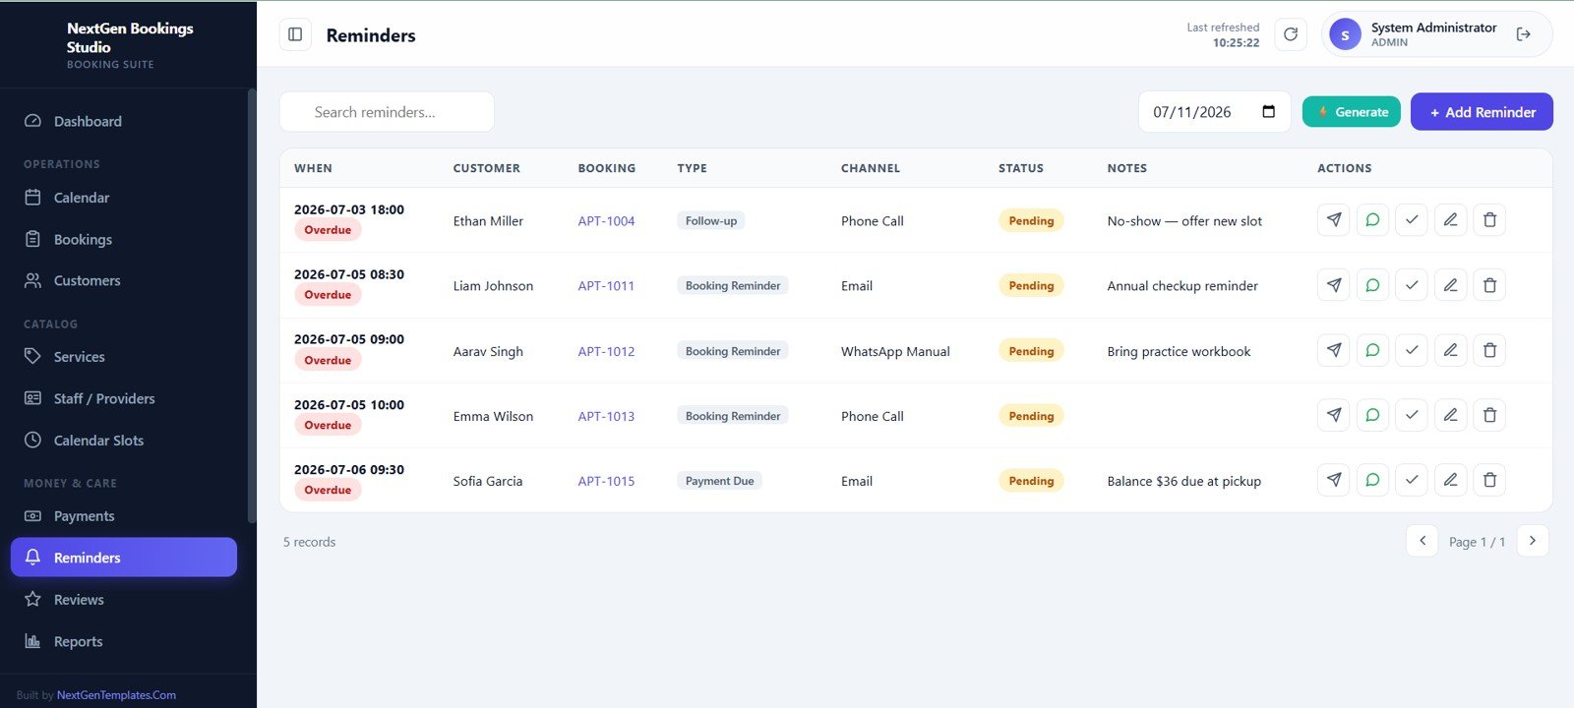This screenshot has width=1574, height=708.
Task: Mark Sofia Garcia reminder complete
Action: click(1412, 480)
